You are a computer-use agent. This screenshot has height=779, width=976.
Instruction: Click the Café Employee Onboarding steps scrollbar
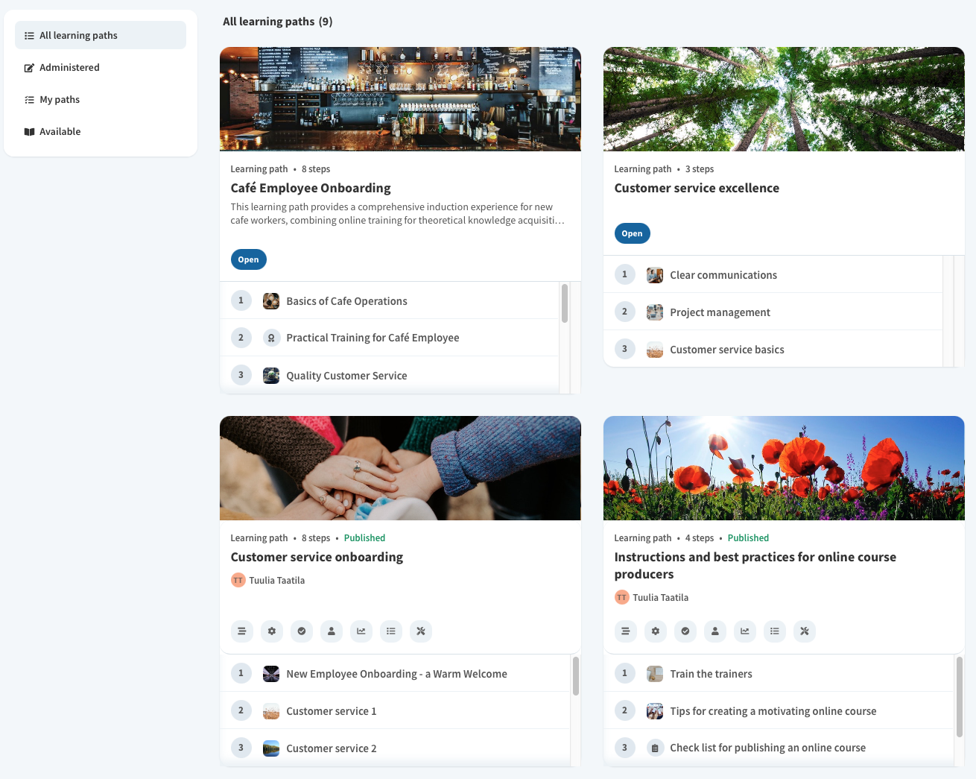(565, 303)
